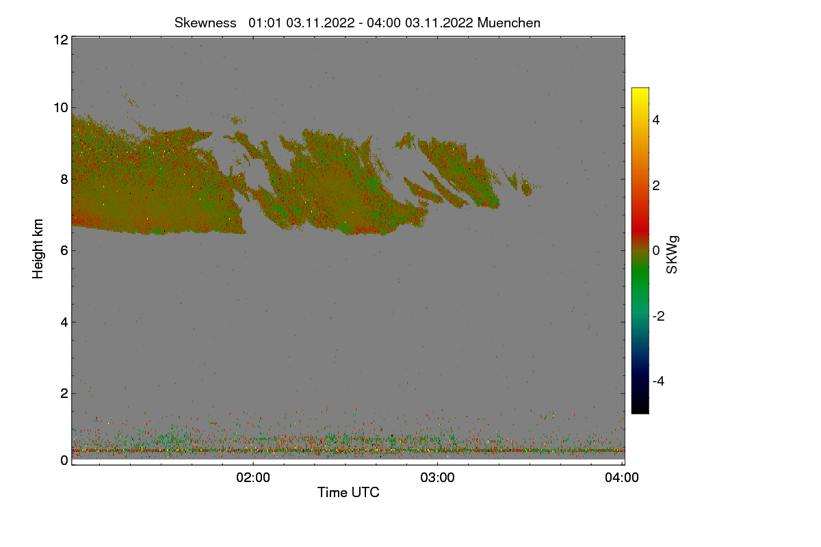
Task: Click the red near-ground signal line
Action: coord(348,451)
